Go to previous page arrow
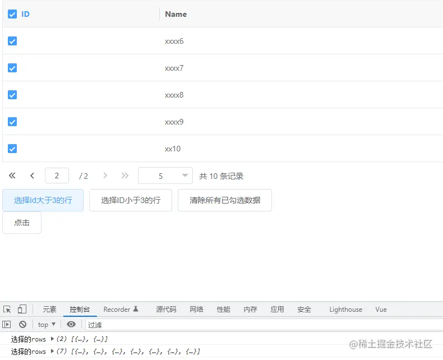Image resolution: width=443 pixels, height=360 pixels. (x=32, y=176)
